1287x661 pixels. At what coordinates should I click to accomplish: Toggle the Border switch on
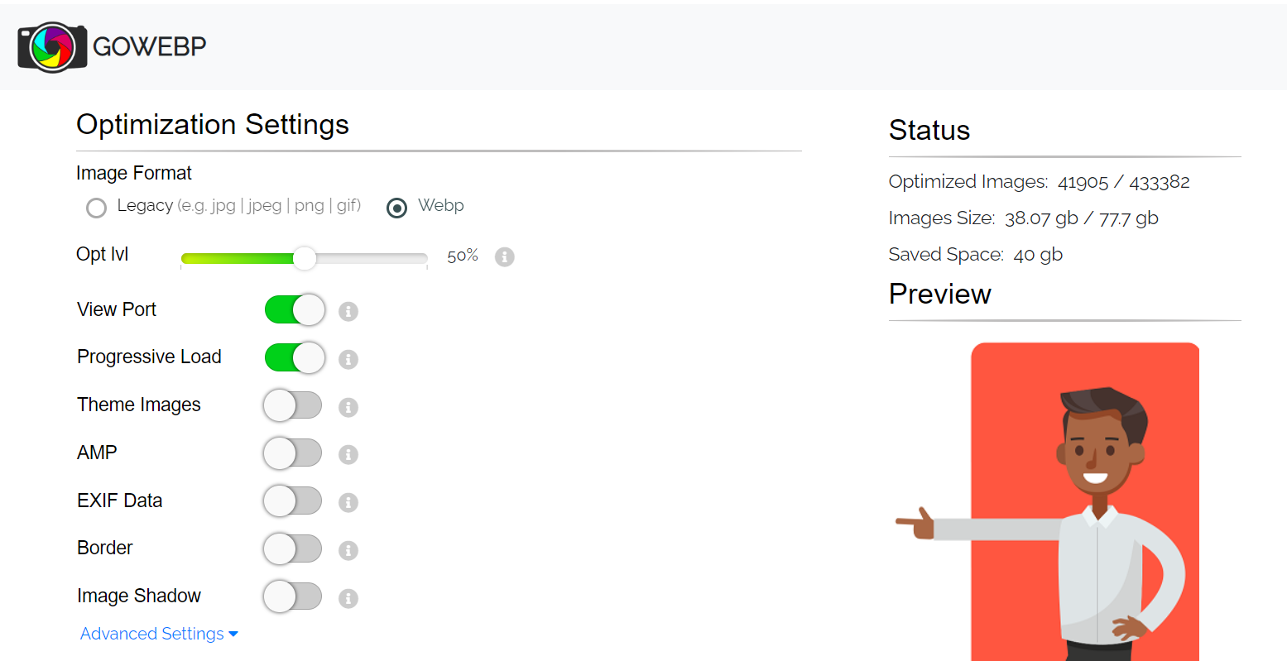(293, 548)
